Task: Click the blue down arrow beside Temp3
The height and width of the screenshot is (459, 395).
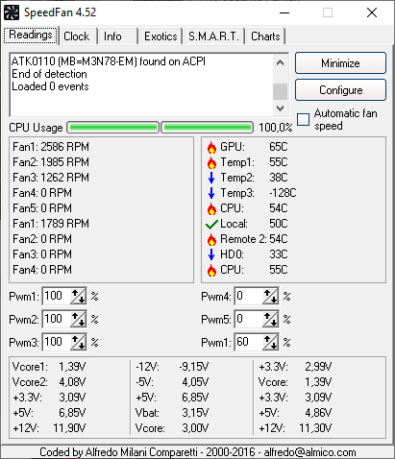Action: click(x=211, y=193)
